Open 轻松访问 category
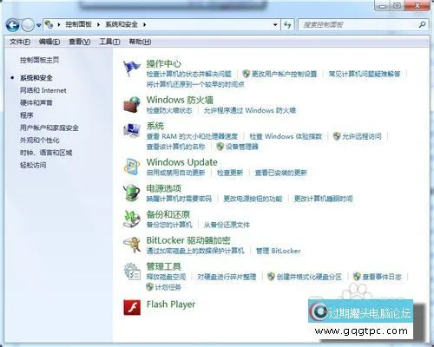The image size is (434, 347). point(33,165)
